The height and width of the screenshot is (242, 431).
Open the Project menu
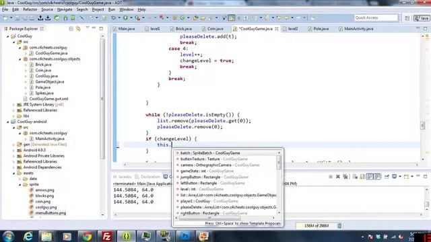[x=98, y=9]
